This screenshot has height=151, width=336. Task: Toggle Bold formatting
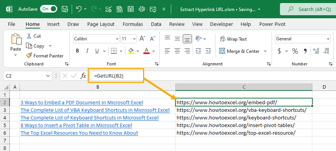pos(77,51)
